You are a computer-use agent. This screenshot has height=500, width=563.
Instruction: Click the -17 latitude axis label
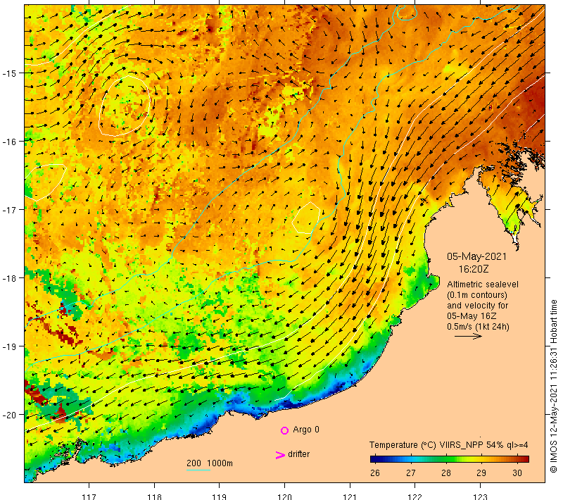pos(9,209)
